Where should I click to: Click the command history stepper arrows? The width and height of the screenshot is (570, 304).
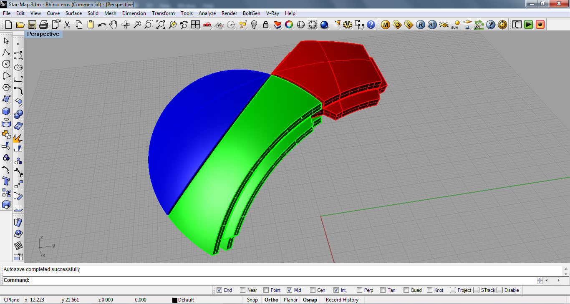pyautogui.click(x=540, y=280)
